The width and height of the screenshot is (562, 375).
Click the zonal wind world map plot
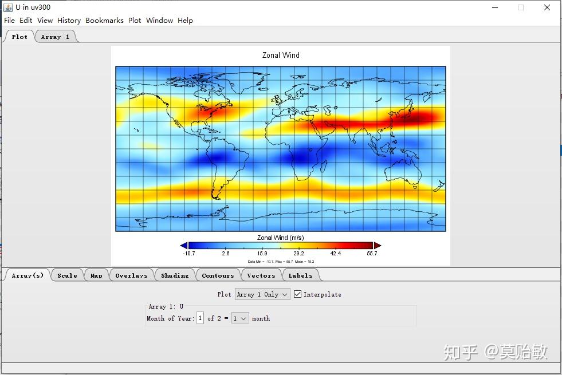coord(281,149)
